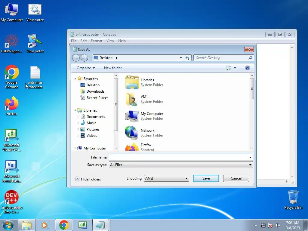This screenshot has height=231, width=308.
Task: Select Libraries System Folder in file list
Action: point(144,82)
